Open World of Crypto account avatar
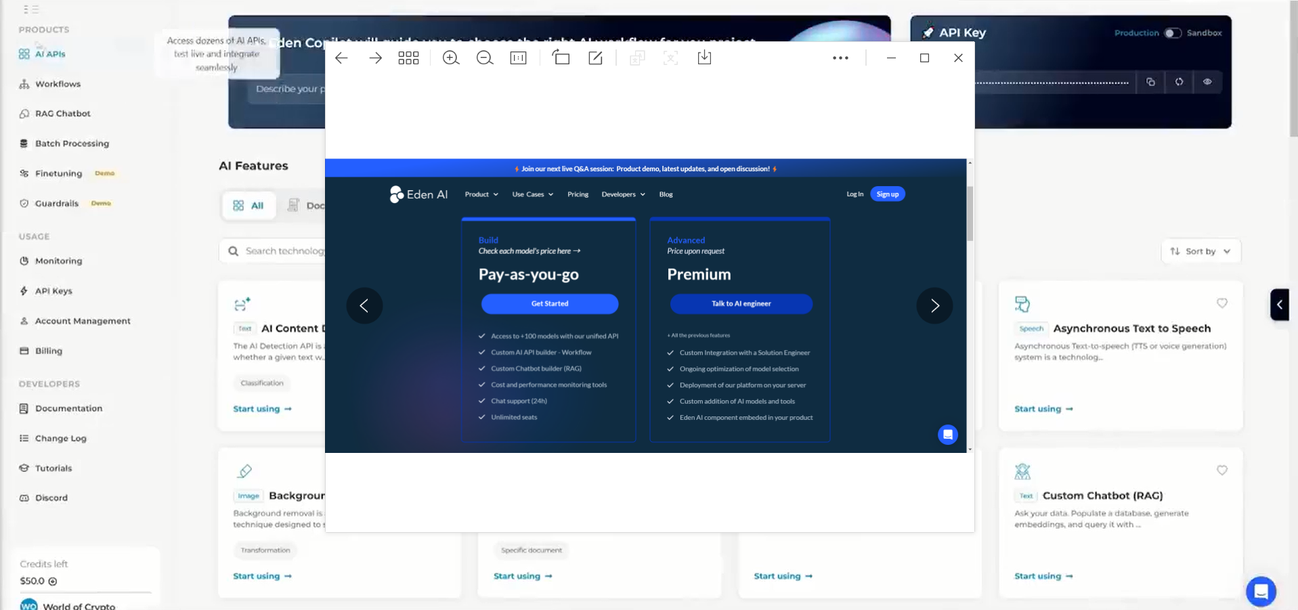This screenshot has width=1298, height=610. pyautogui.click(x=28, y=605)
